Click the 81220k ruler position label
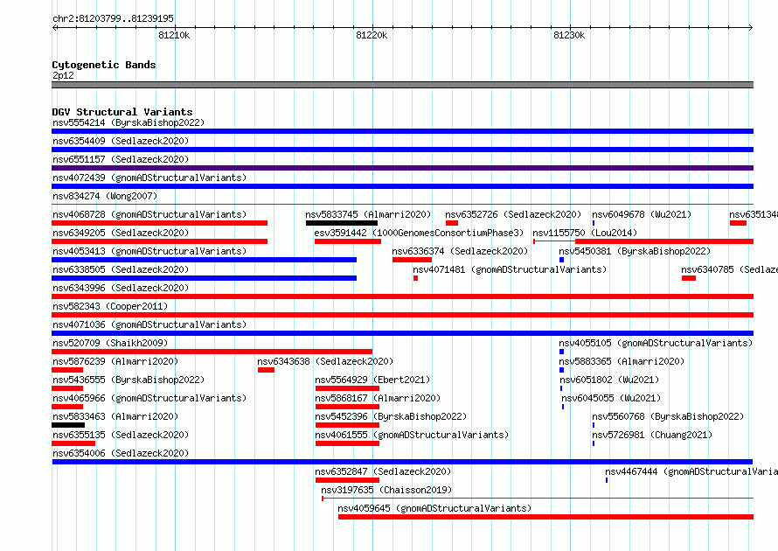This screenshot has height=551, width=778. 372,35
